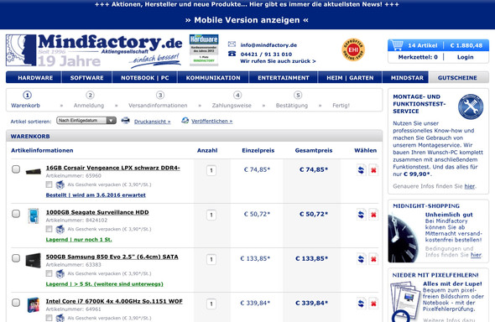Open the Artikel sortieren dropdown

(86, 121)
